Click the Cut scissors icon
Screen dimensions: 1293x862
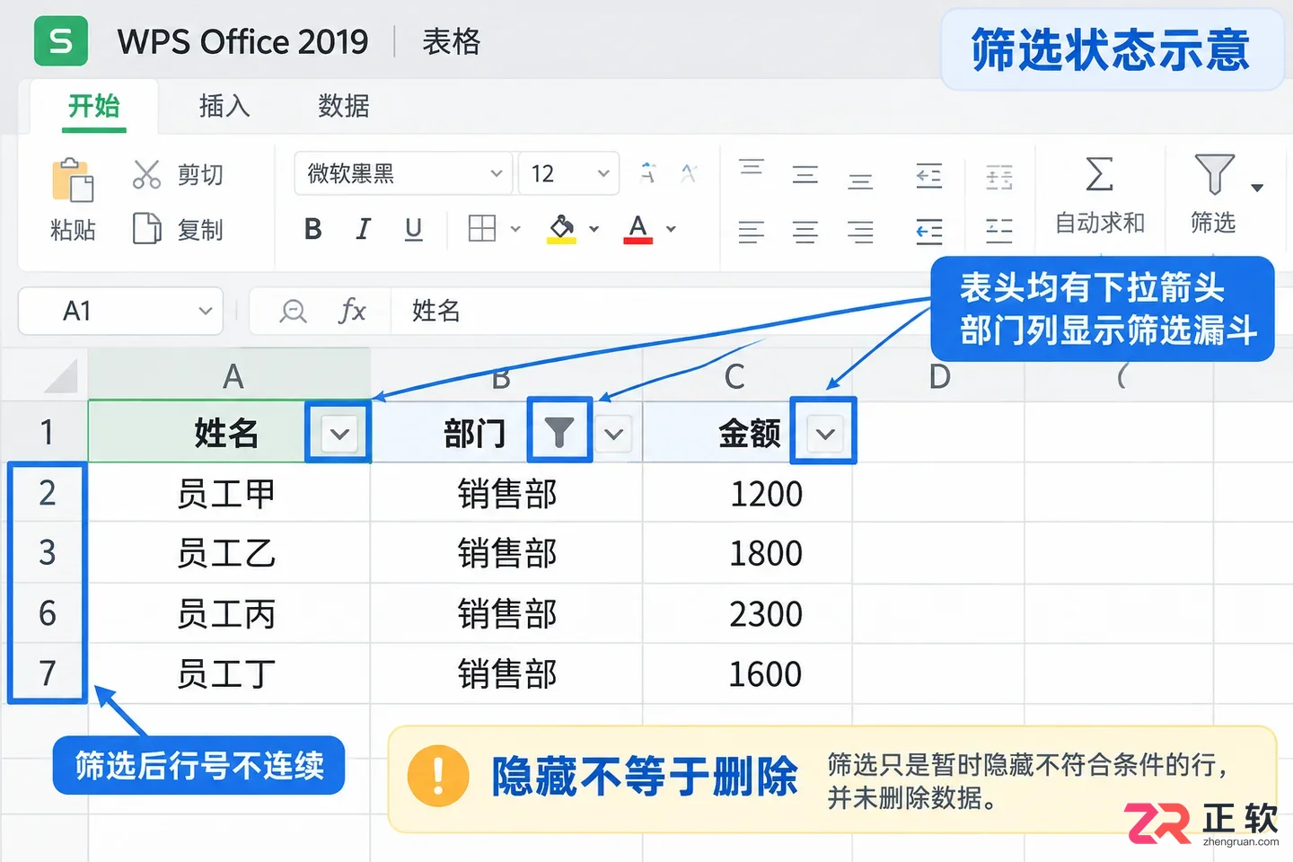click(x=146, y=174)
